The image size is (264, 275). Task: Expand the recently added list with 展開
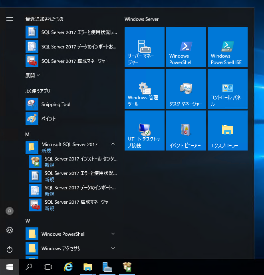point(33,75)
